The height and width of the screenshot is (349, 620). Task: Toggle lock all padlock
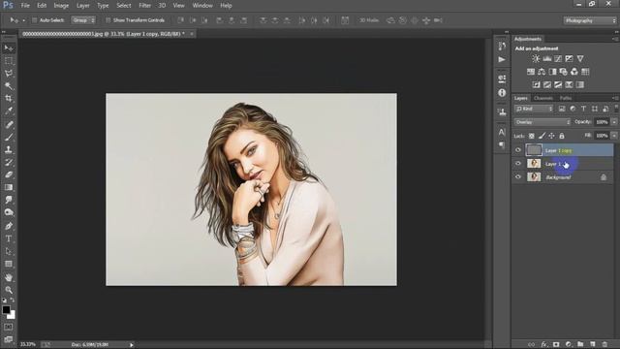(562, 136)
